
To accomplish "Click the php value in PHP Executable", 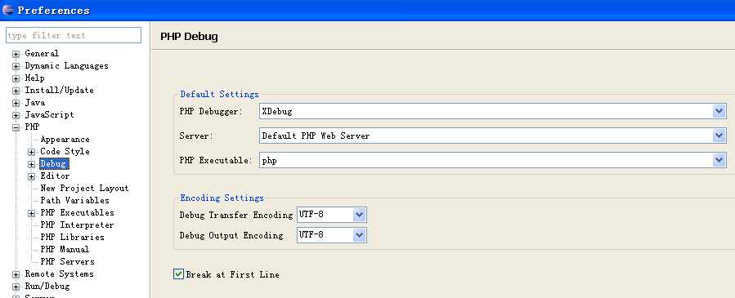I will coord(270,161).
